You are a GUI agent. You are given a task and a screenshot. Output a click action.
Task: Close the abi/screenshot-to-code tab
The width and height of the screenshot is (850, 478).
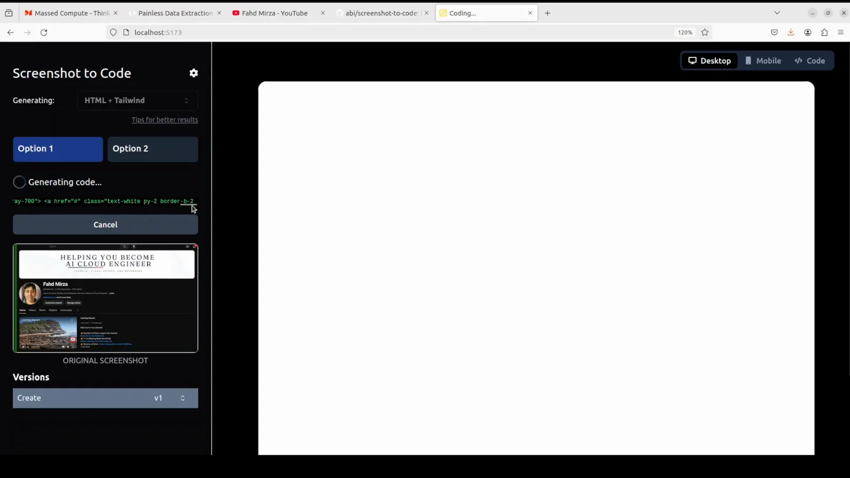point(426,13)
